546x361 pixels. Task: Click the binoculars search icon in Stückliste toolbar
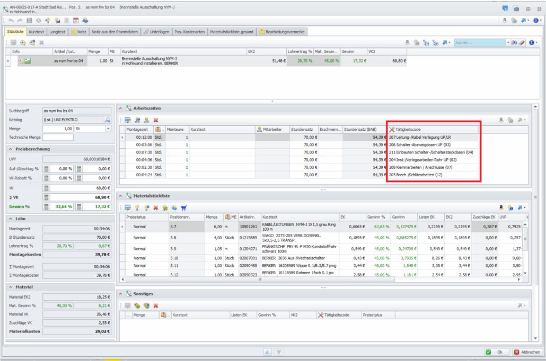[x=514, y=42]
